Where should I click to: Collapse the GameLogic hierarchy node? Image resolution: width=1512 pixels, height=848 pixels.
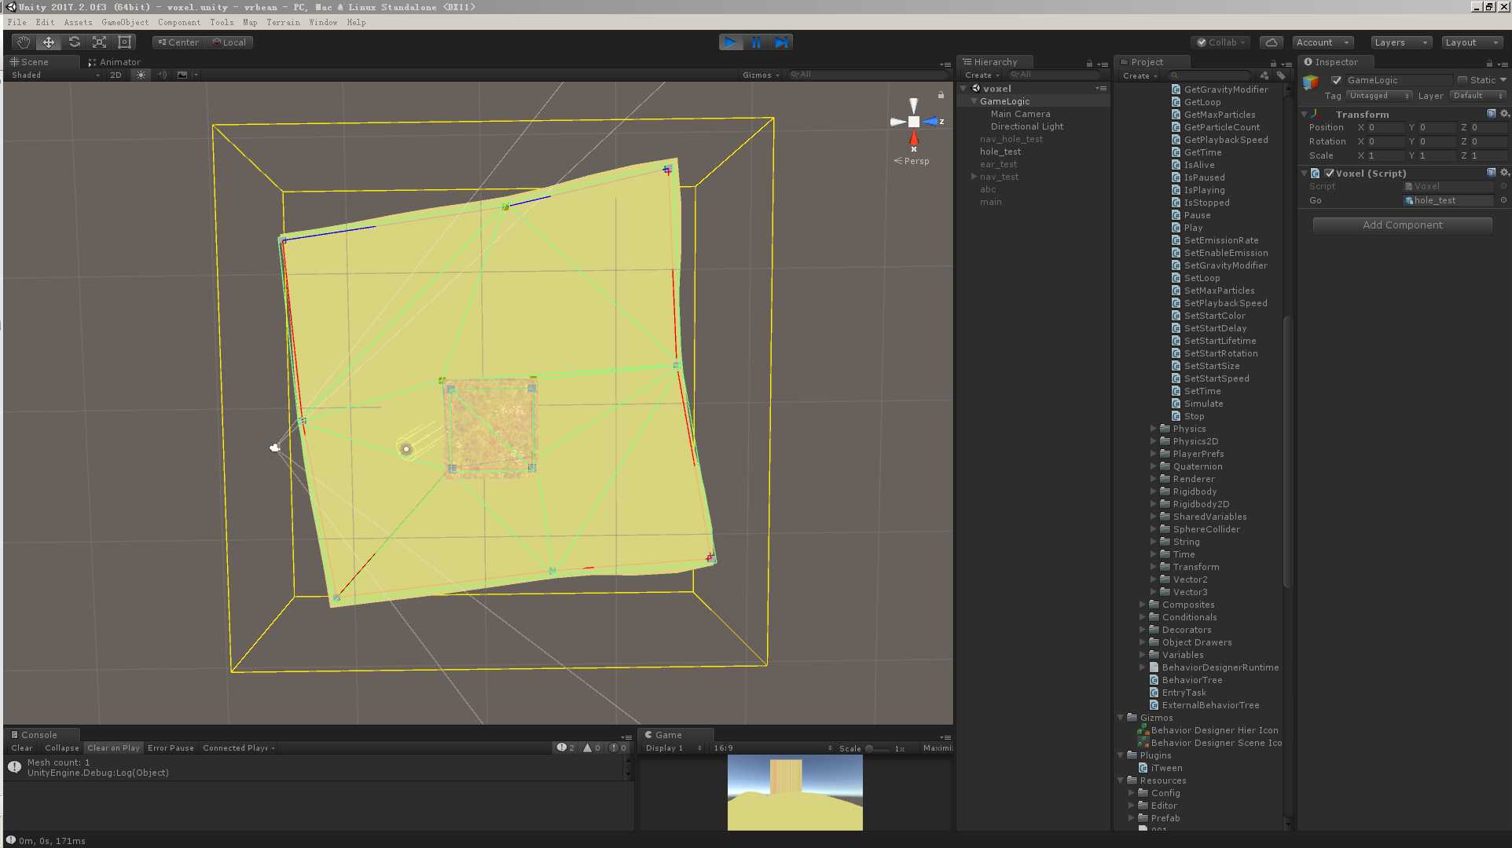[x=974, y=101]
